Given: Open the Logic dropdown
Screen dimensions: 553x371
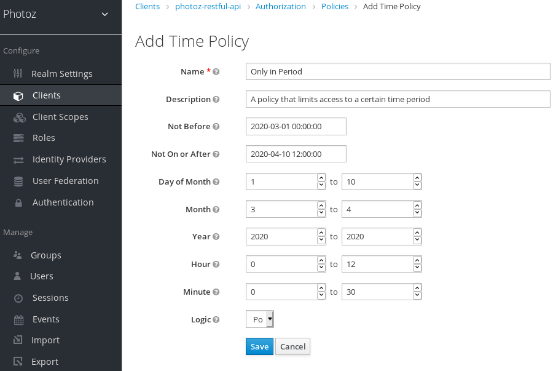Looking at the screenshot, I should click(x=259, y=319).
